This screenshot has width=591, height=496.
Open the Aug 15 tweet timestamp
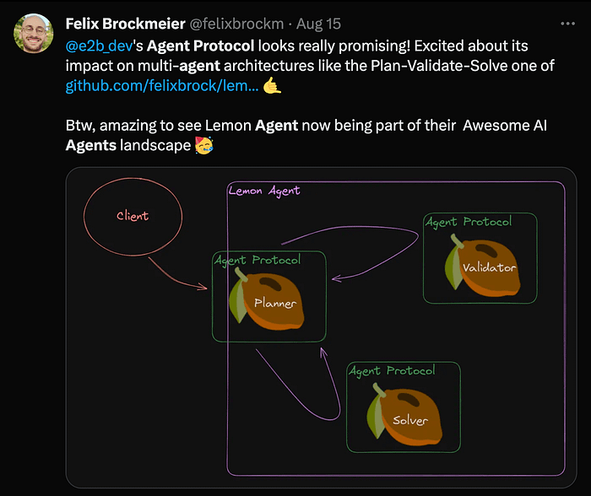[x=318, y=24]
